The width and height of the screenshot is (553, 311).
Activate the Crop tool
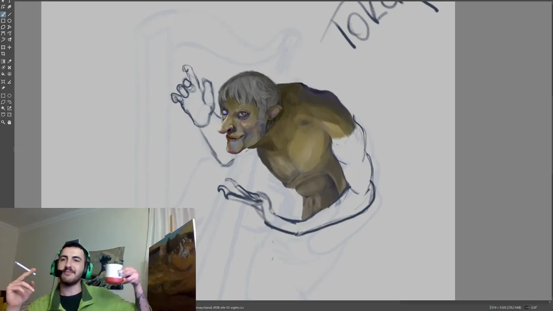click(x=3, y=54)
